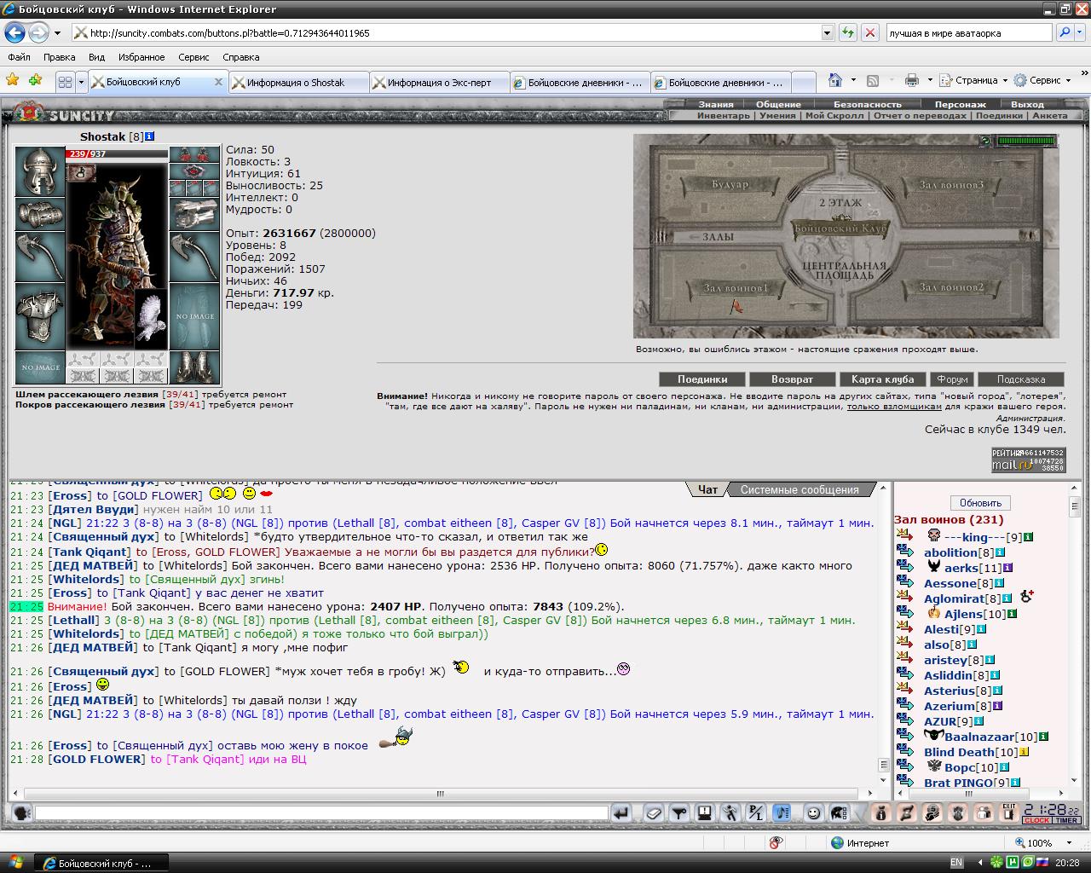Screen dimensions: 1091x873
Task: Send the chat message with the arrow icon
Action: click(x=622, y=813)
